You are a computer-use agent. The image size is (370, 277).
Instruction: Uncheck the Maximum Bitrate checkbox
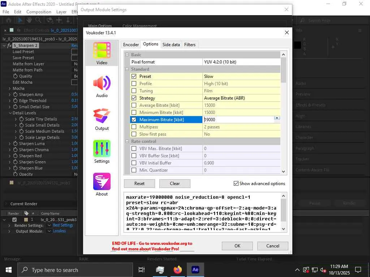coord(134,120)
